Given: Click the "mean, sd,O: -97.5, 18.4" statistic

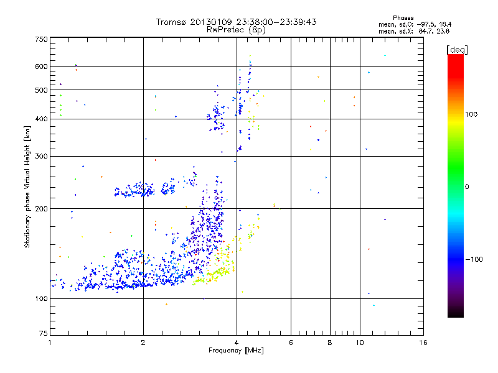Looking at the screenshot, I should 415,24.
